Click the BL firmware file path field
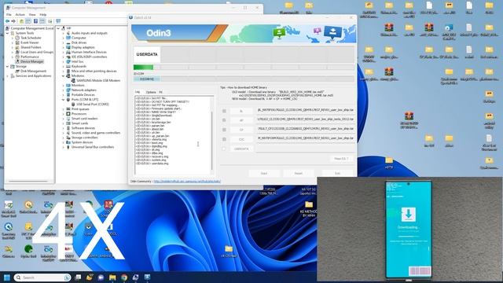 pos(306,110)
